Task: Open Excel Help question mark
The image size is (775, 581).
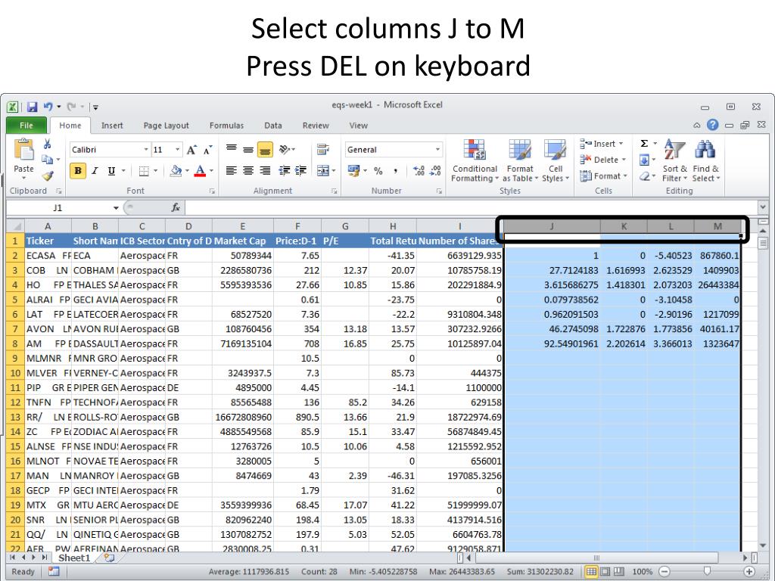Action: click(x=712, y=125)
